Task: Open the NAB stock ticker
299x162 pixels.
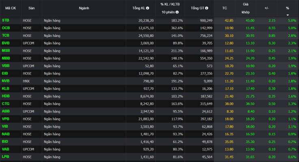Action: pyautogui.click(x=6, y=134)
